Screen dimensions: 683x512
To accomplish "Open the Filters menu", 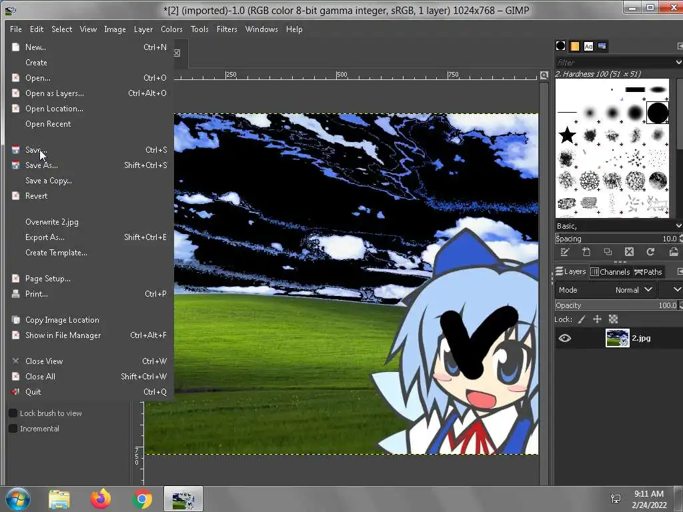I will pyautogui.click(x=227, y=29).
